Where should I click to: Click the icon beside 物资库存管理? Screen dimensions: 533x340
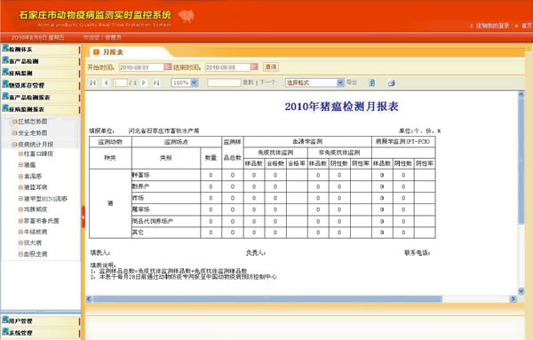pos(5,84)
